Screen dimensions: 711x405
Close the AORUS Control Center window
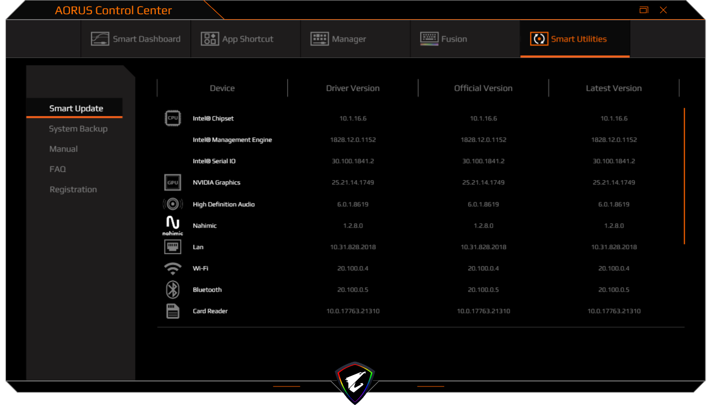point(663,10)
